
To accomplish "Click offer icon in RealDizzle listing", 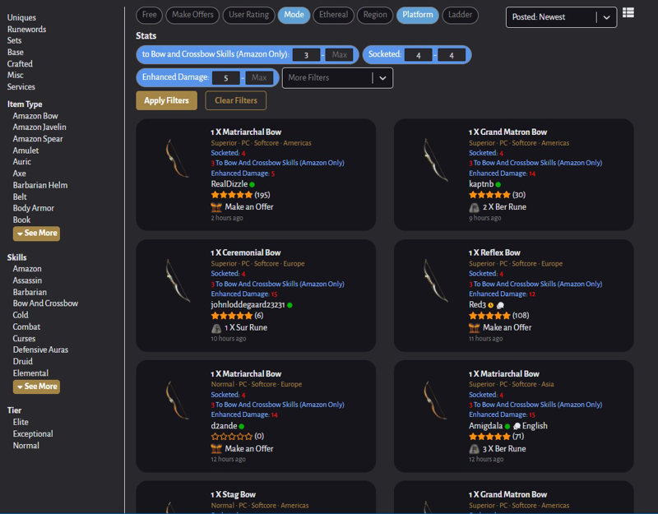I will [x=216, y=207].
